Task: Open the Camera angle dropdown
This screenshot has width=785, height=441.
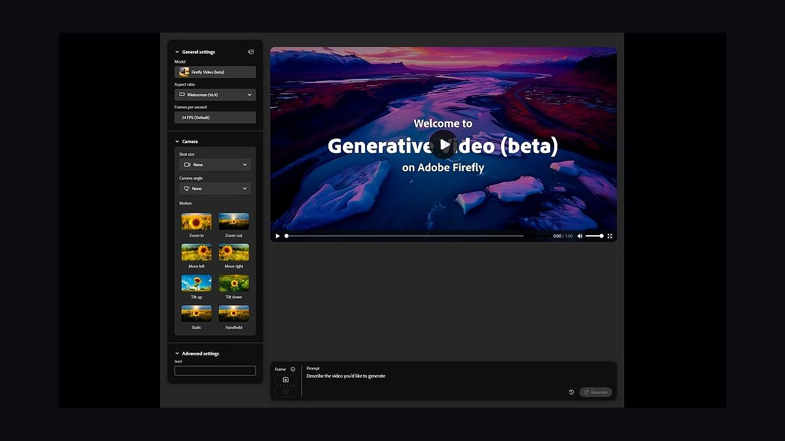Action: tap(215, 188)
